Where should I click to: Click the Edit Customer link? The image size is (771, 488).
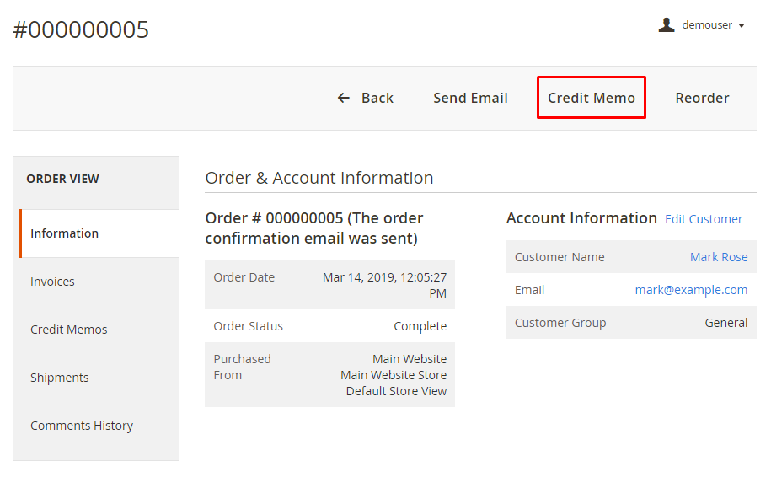[704, 219]
